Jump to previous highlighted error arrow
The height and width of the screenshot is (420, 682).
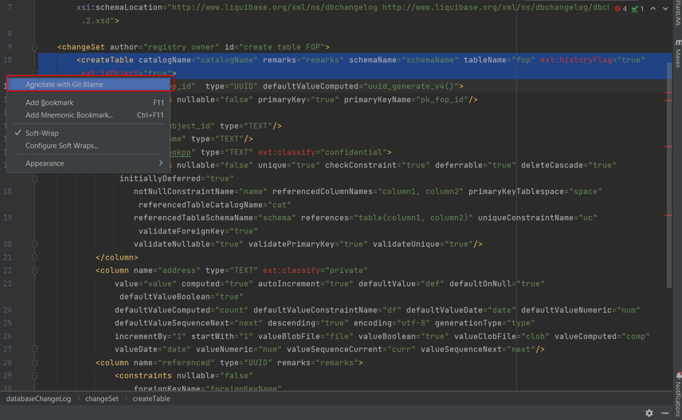click(x=653, y=8)
